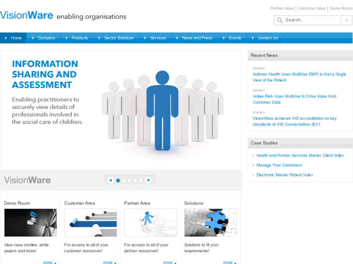
Task: Select the third carousel dot
Action: point(130,180)
